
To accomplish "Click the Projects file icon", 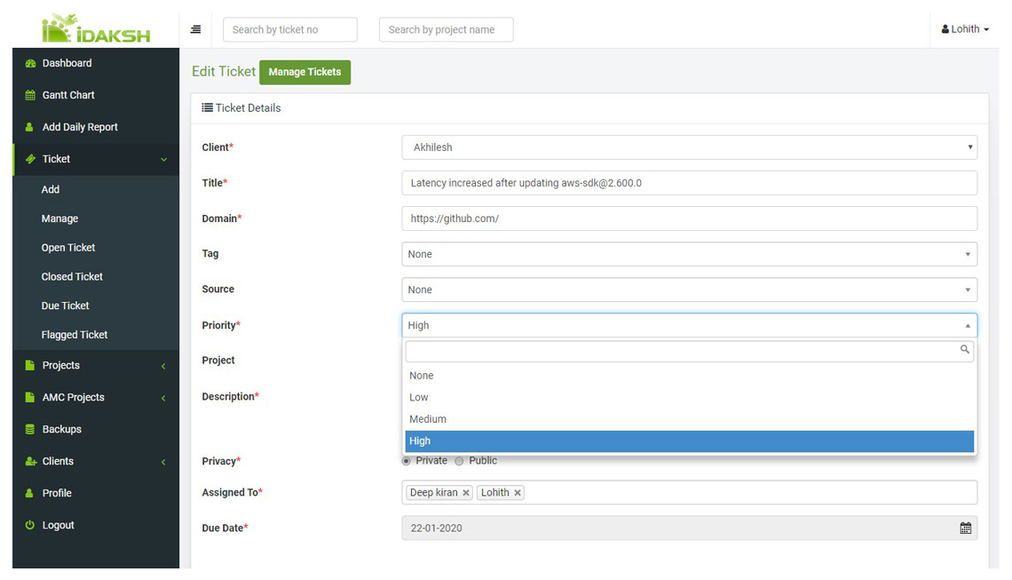I will 29,366.
